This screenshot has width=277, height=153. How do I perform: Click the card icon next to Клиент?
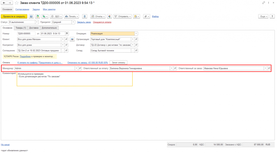72,39
